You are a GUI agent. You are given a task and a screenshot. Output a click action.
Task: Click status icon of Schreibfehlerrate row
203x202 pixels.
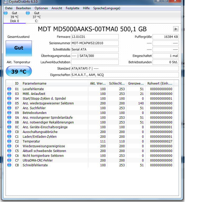click(x=9, y=165)
